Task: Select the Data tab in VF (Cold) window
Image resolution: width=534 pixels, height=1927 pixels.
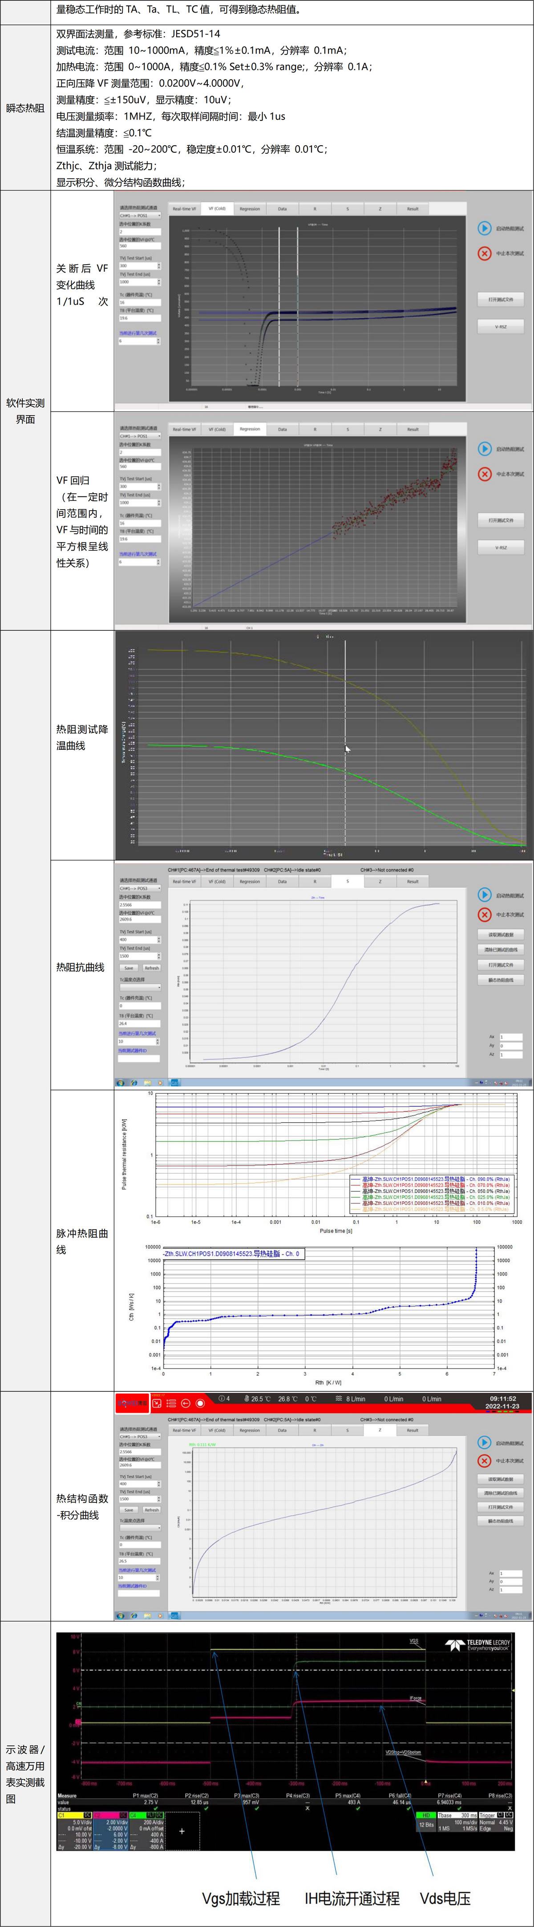Action: click(x=282, y=209)
